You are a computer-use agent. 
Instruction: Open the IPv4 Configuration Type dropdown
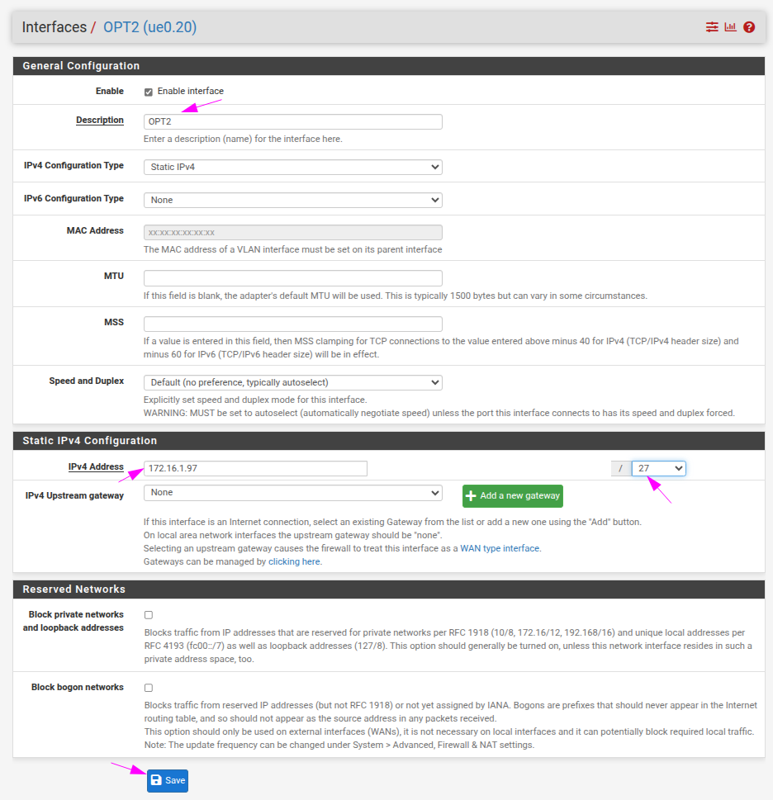(292, 167)
